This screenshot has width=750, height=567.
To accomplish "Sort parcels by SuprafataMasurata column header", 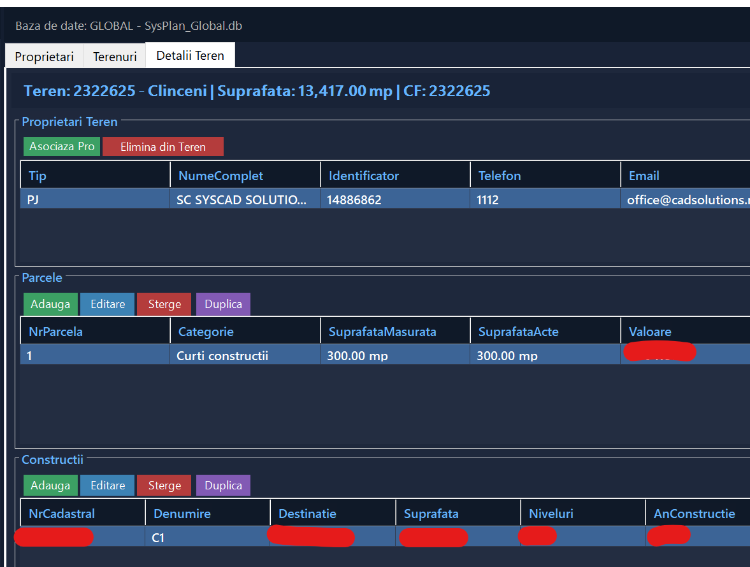I will pyautogui.click(x=382, y=332).
